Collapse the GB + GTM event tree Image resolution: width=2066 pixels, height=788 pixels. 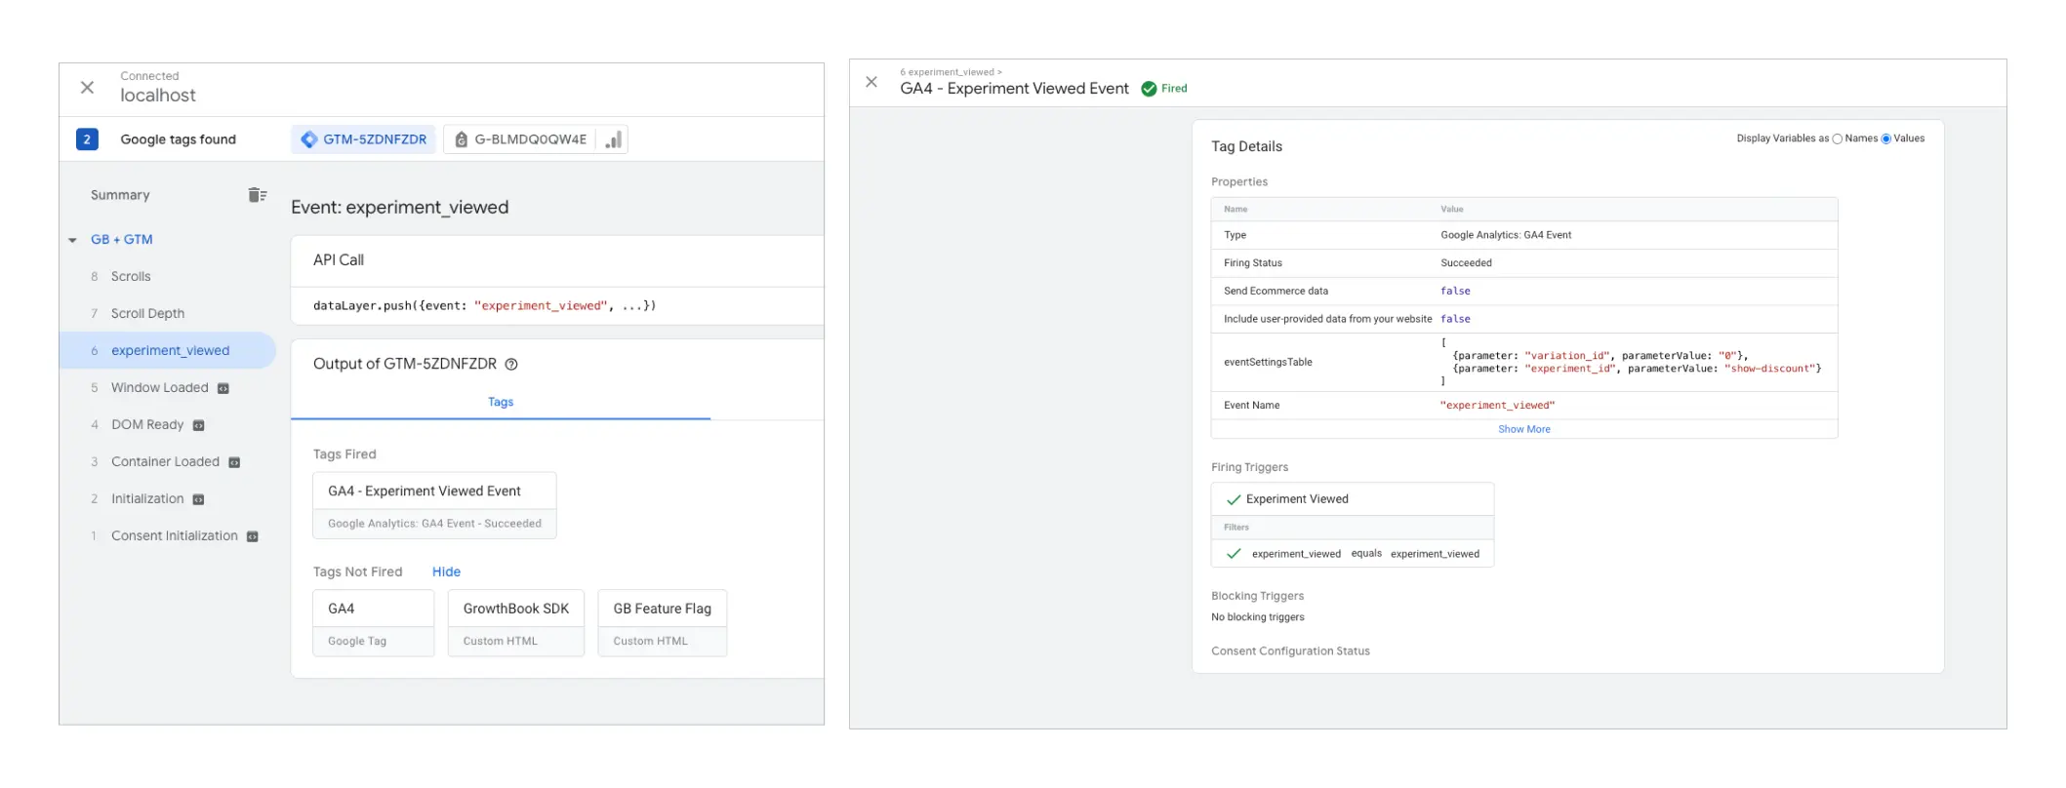pos(72,240)
